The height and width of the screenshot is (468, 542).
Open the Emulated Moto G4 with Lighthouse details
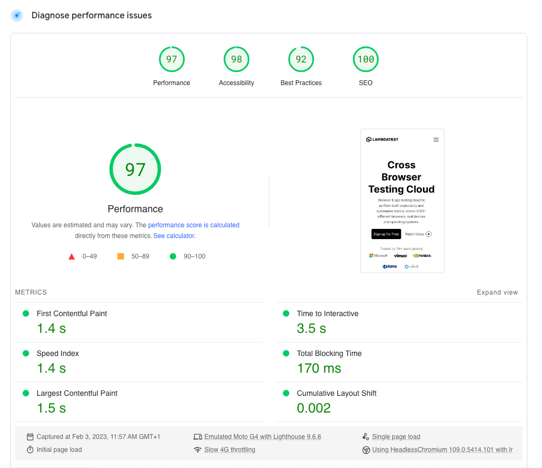coord(263,436)
